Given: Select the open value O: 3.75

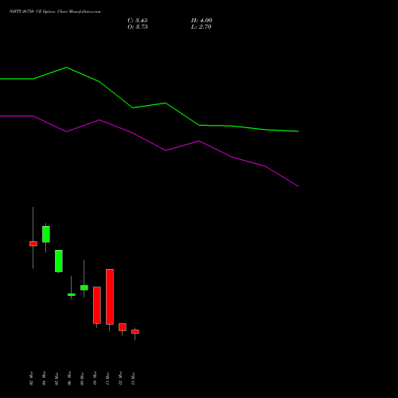Looking at the screenshot, I should tap(138, 27).
